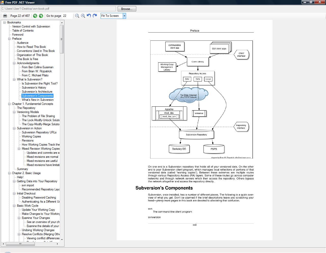Collapse the Initial Checkout node
This screenshot has width=326, height=253.
[14, 193]
